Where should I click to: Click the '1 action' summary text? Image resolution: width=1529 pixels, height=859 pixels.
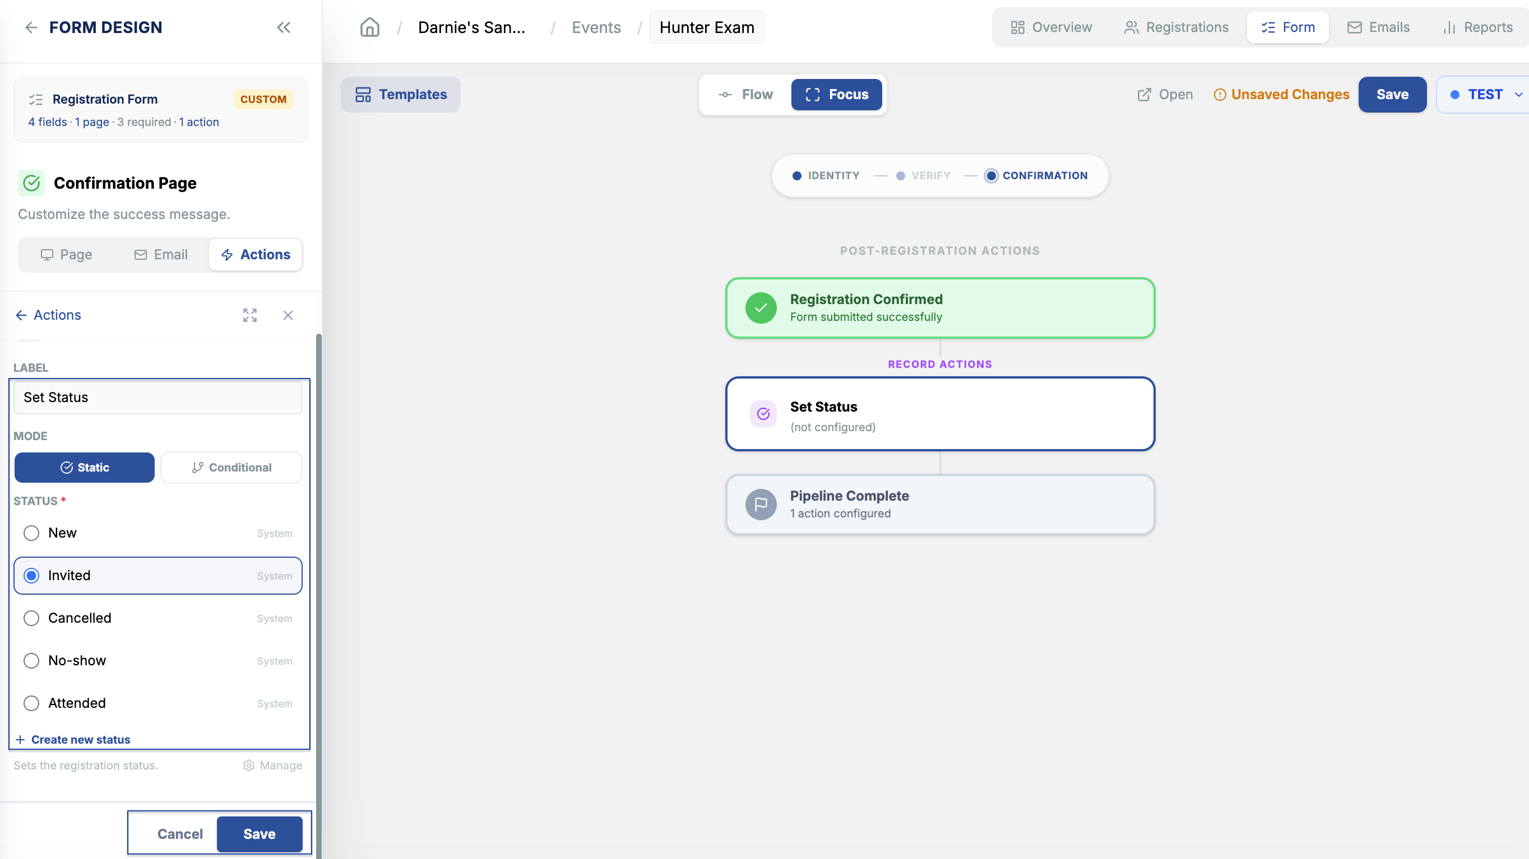(199, 122)
